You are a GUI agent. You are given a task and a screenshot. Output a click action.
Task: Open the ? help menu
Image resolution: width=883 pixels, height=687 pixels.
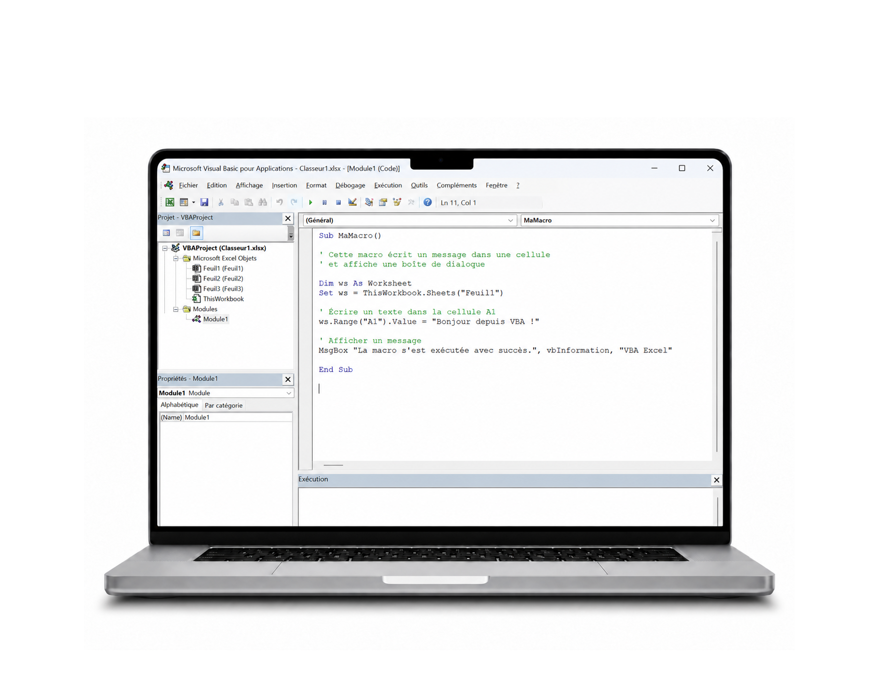tap(518, 185)
